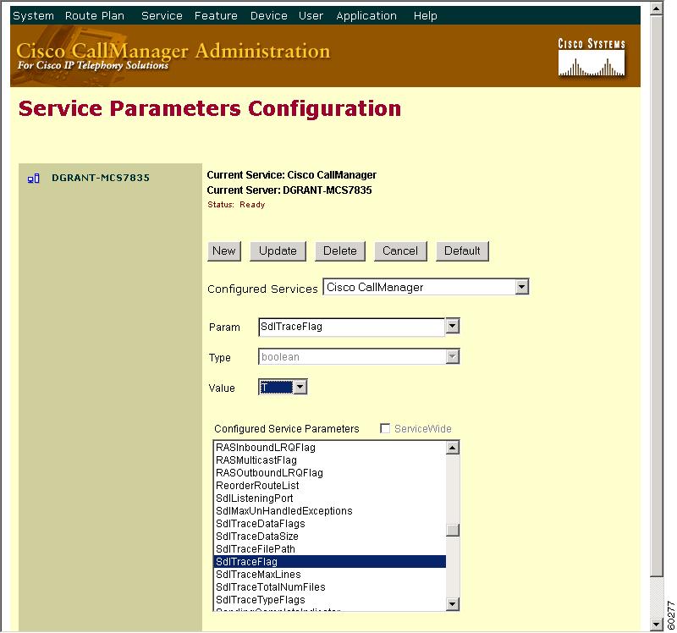This screenshot has width=677, height=633.
Task: Select ReorderRouteList in the list
Action: pos(330,486)
